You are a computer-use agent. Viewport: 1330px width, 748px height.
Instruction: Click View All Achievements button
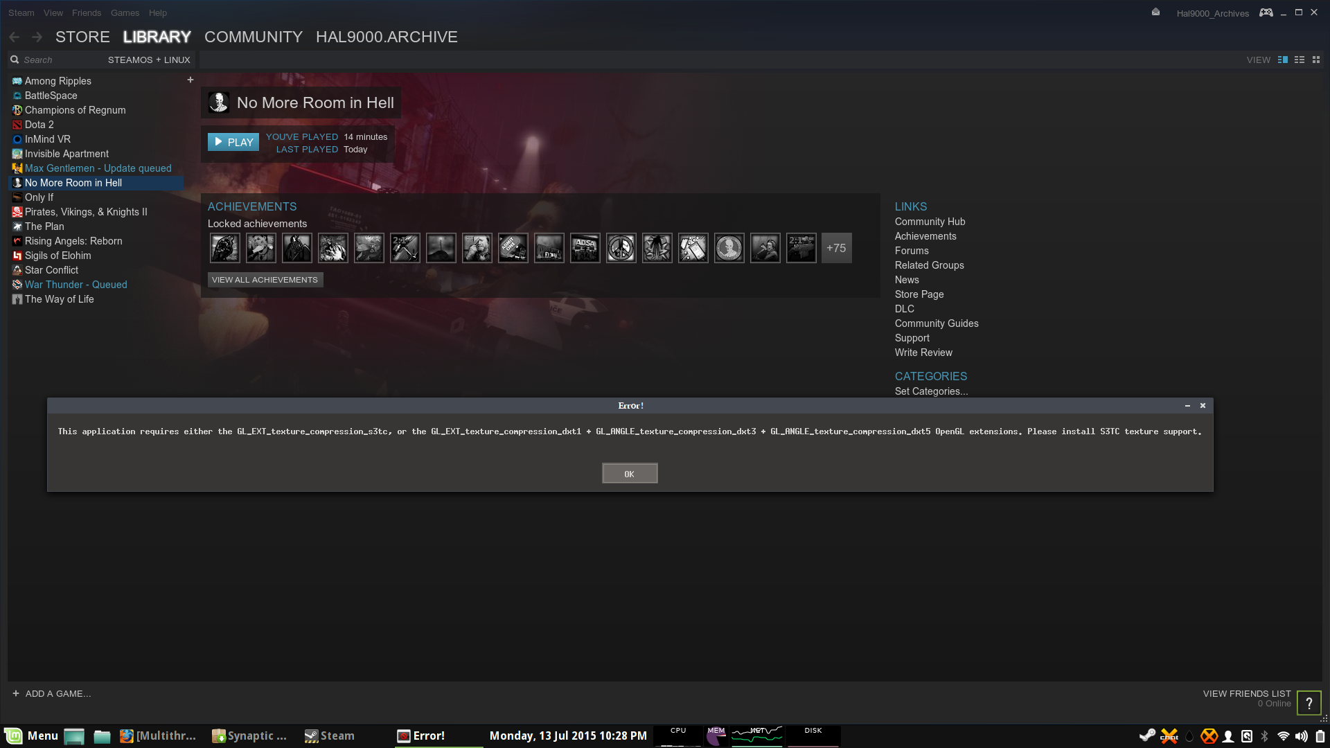pos(265,280)
